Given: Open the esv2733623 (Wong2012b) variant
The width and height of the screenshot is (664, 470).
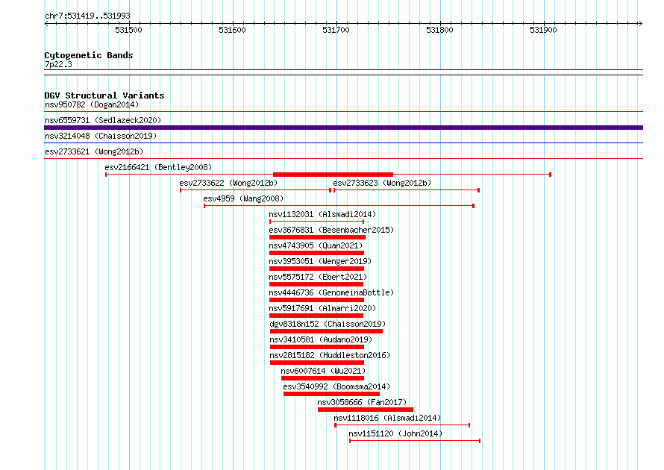Looking at the screenshot, I should [x=382, y=183].
